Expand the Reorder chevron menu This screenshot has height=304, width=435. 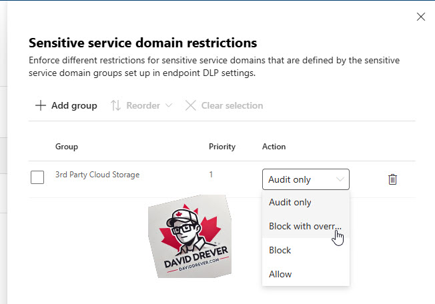tap(169, 105)
